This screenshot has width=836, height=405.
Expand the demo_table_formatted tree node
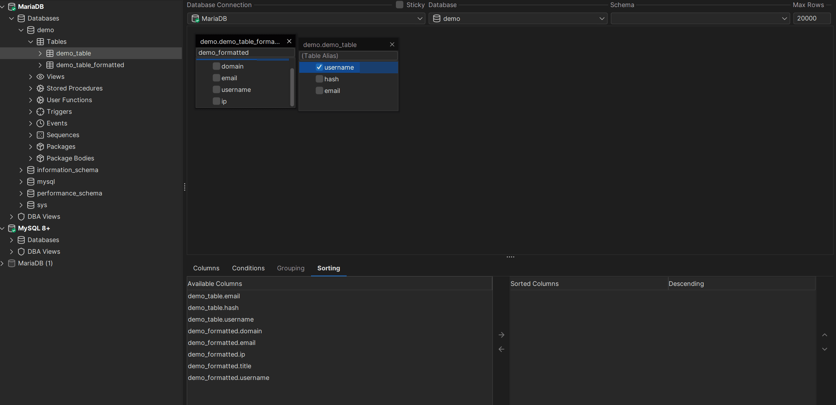[40, 65]
